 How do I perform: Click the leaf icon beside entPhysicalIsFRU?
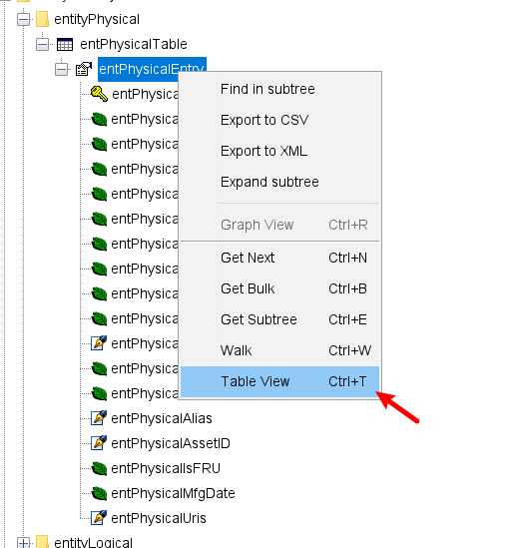[x=99, y=468]
